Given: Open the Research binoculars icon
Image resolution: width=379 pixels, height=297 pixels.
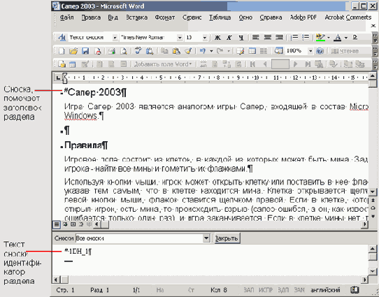Looking at the screenshot, I should [x=150, y=51].
